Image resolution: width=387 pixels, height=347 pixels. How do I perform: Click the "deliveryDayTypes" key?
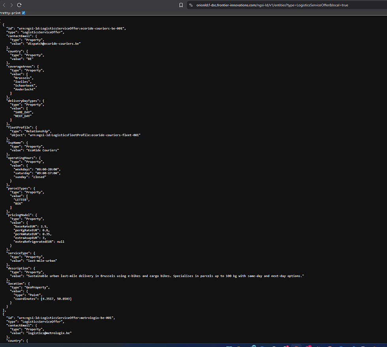[23, 101]
